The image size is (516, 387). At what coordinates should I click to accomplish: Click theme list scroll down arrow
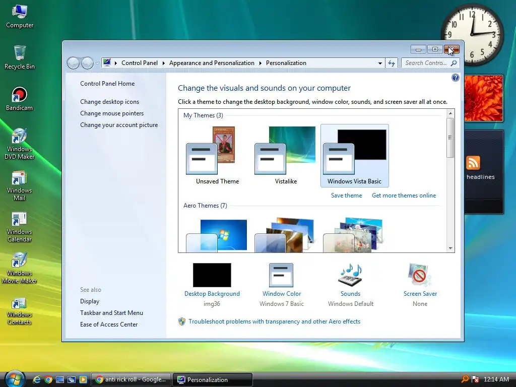tap(450, 248)
